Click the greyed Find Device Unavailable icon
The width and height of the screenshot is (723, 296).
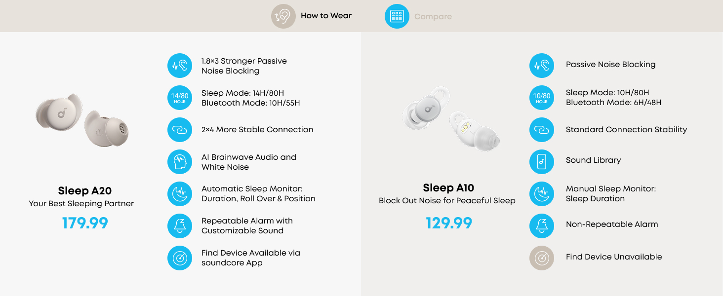click(x=542, y=258)
